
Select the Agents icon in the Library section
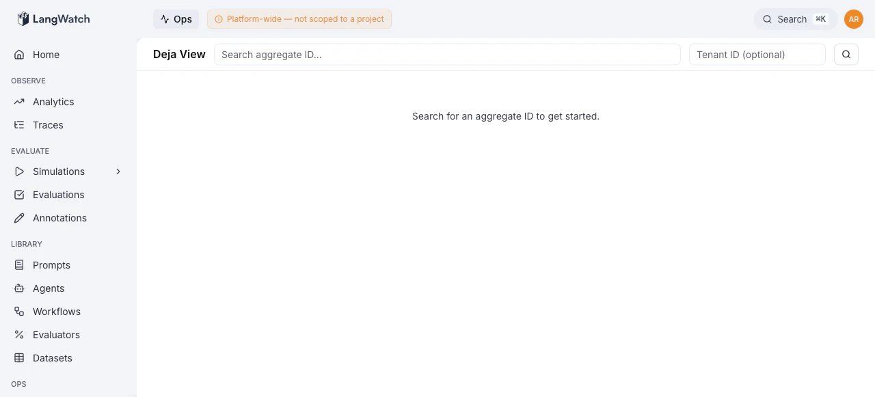19,288
